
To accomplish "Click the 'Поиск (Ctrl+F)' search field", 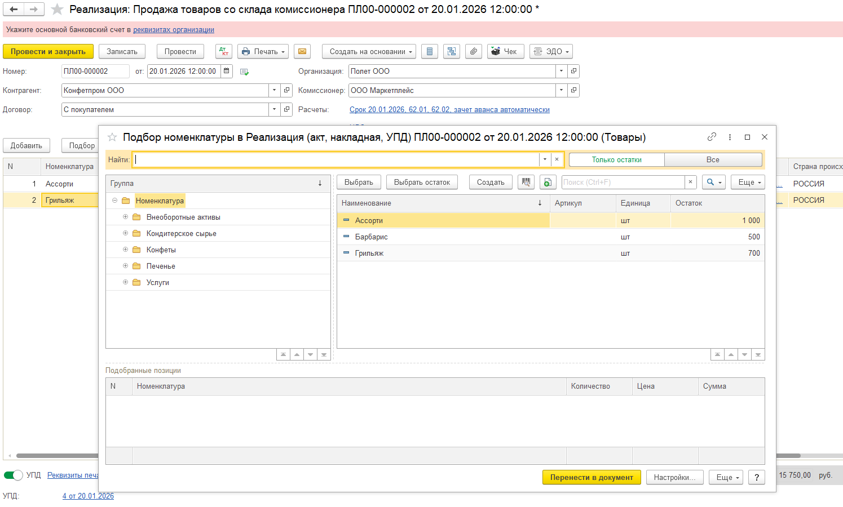I will click(x=623, y=182).
